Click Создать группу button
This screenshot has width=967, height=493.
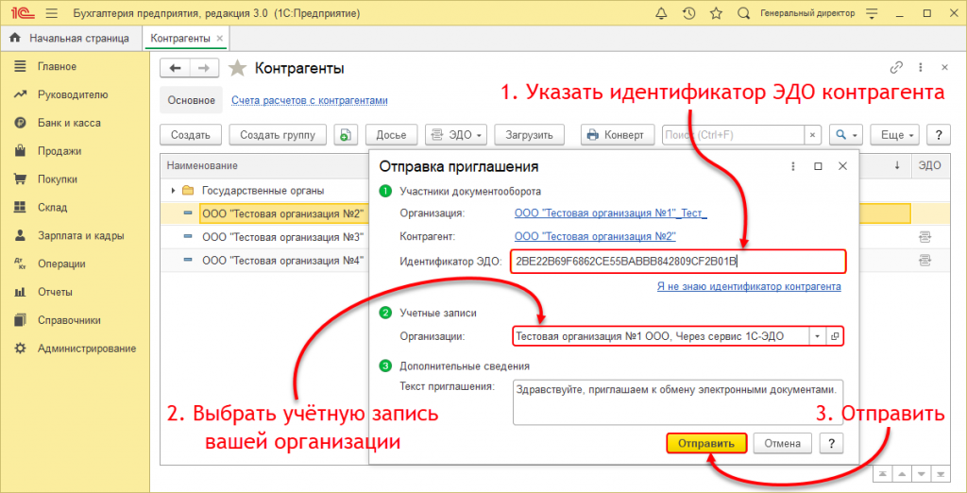[278, 134]
